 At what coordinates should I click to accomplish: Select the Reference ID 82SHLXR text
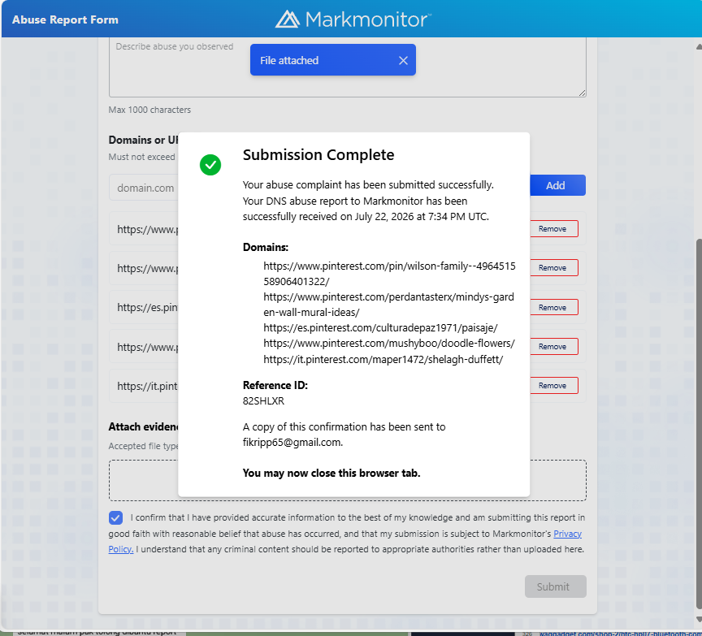(263, 400)
